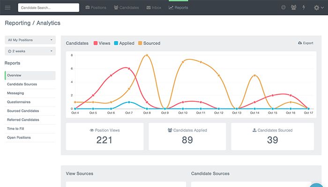The image size is (328, 187).
Task: Select the Time to Fill report
Action: tap(15, 129)
